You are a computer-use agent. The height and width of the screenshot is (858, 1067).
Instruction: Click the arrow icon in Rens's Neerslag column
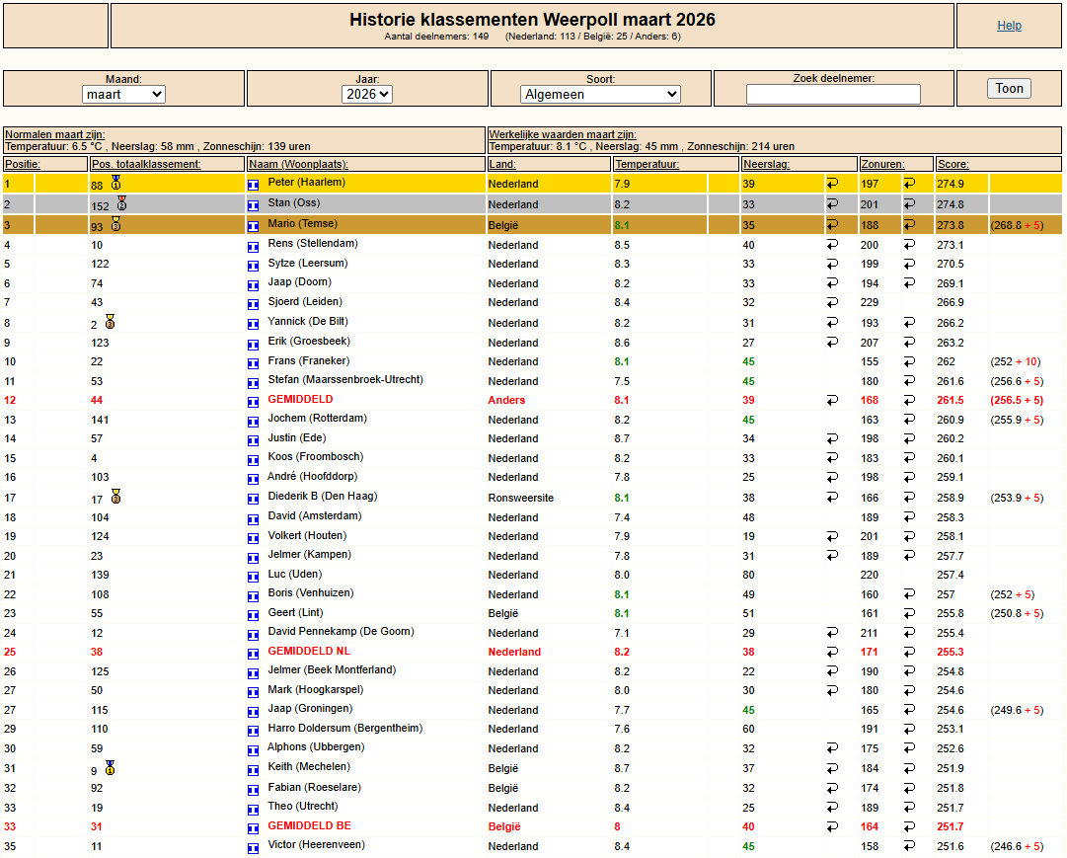tap(832, 245)
